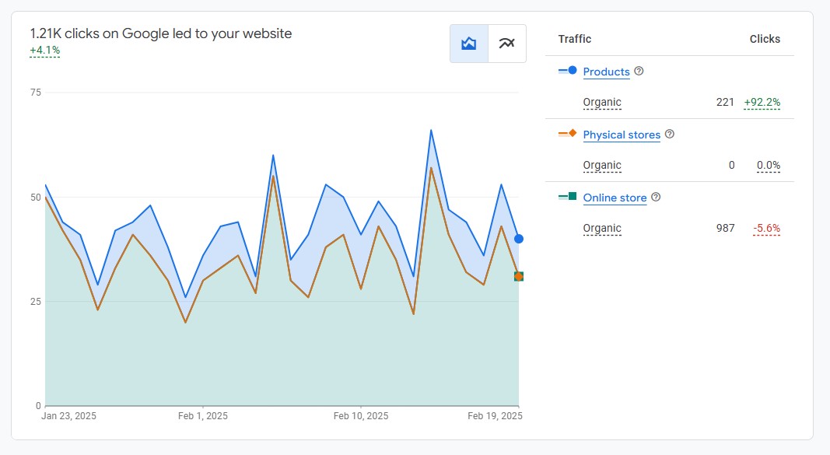Click the Clicks column header

(764, 39)
